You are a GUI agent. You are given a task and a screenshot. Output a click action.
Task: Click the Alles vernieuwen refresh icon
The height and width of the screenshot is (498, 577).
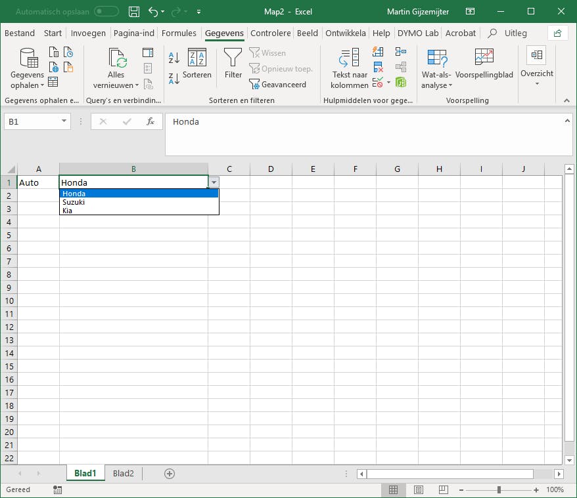click(118, 58)
